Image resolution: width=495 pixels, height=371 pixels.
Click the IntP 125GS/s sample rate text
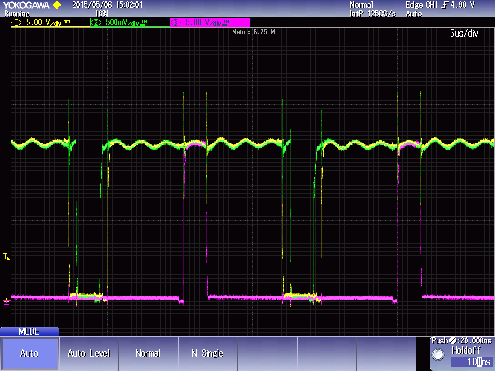pyautogui.click(x=373, y=14)
